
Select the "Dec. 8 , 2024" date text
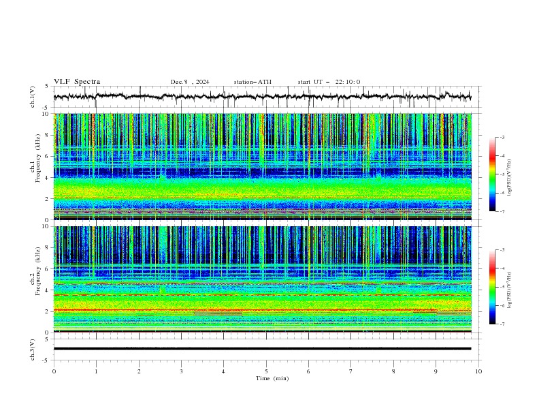[190, 82]
